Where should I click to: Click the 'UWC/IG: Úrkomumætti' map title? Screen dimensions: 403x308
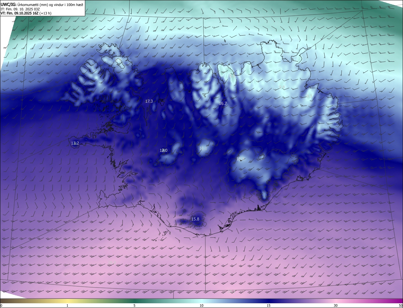42,4
